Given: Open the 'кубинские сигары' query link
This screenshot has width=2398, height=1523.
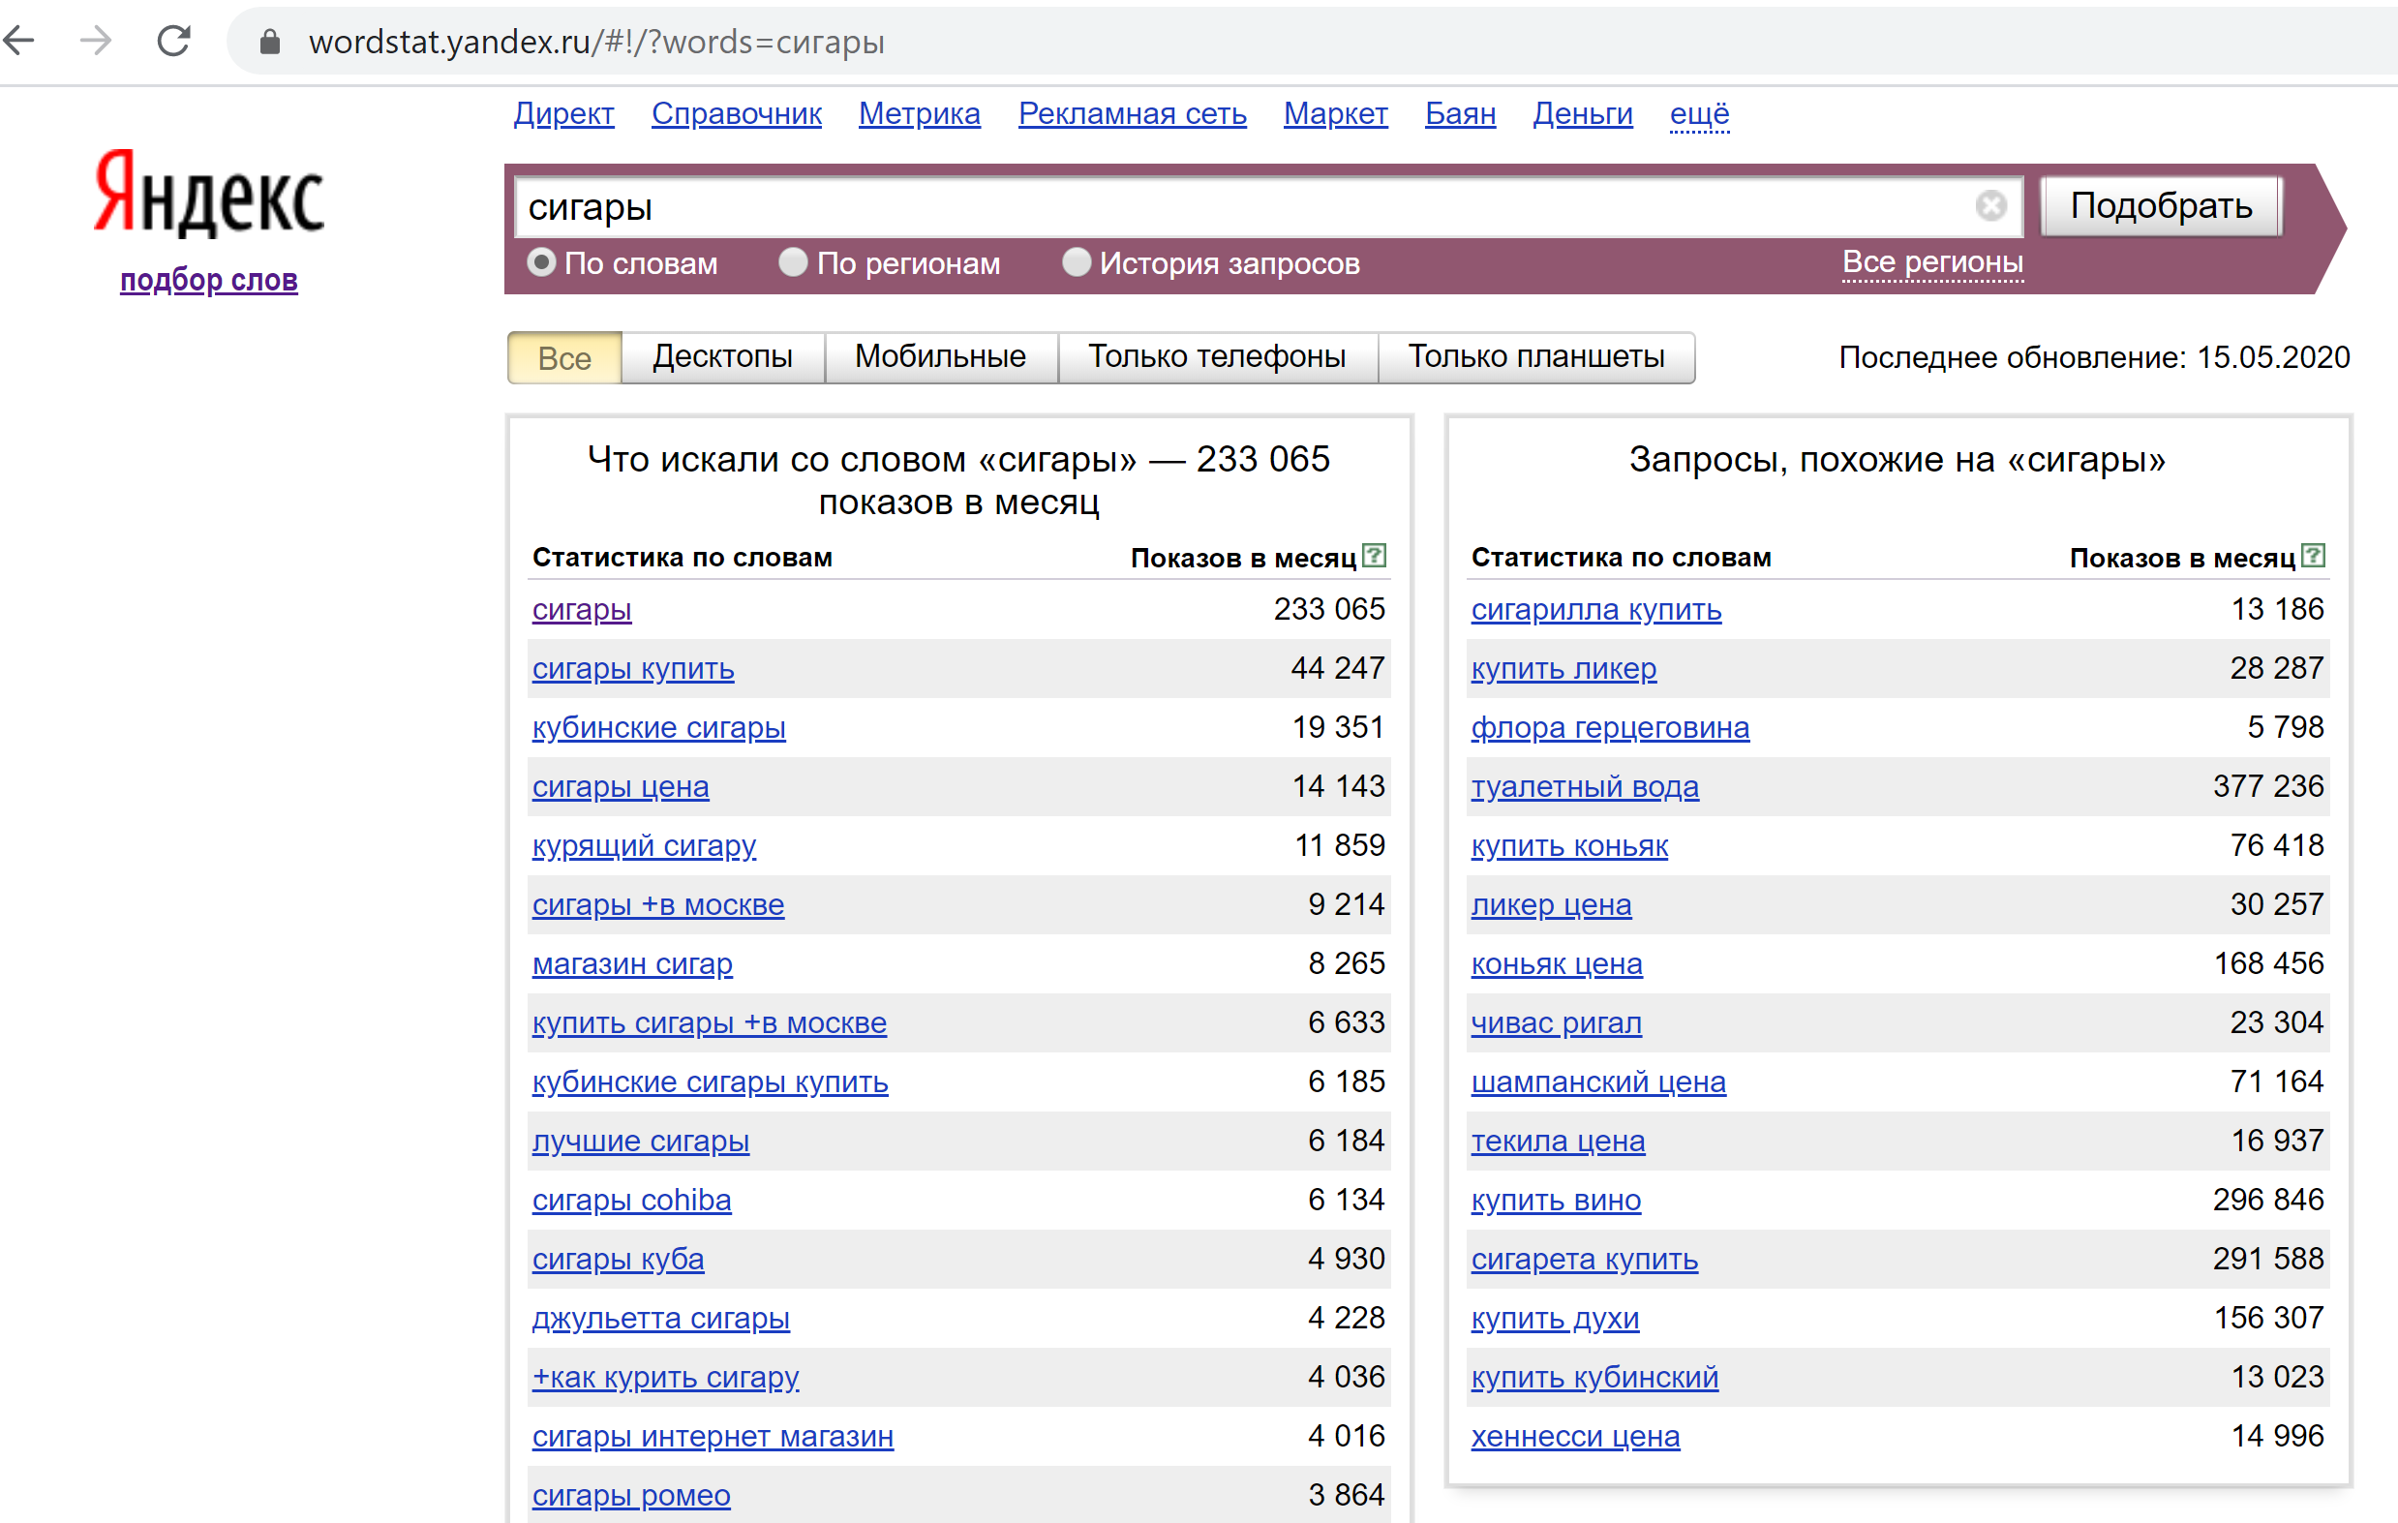Looking at the screenshot, I should click(658, 727).
